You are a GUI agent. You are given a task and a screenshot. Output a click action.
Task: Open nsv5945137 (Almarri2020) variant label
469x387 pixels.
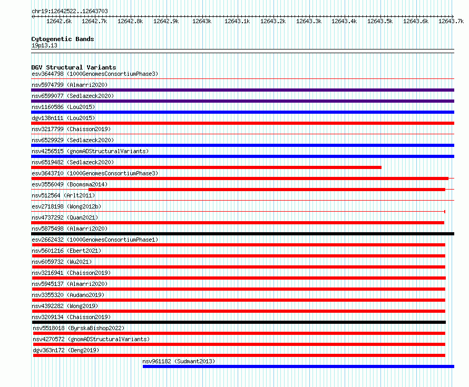(70, 284)
